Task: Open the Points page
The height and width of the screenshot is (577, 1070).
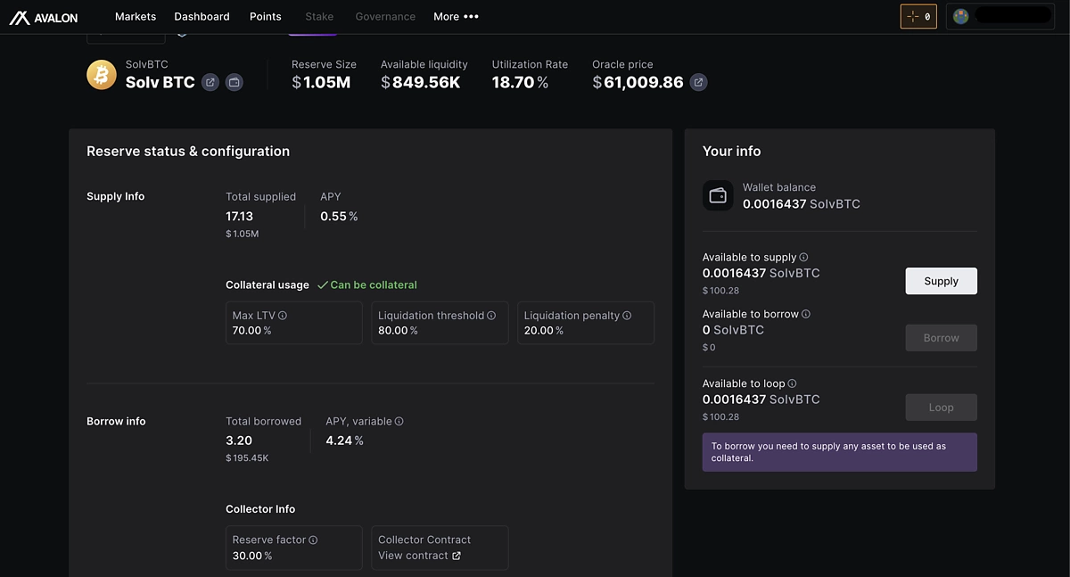Action: (266, 17)
